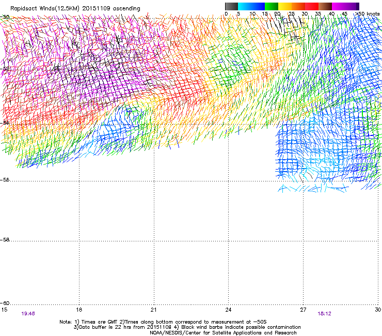
Task: Click the cyan 5-10 knots color bar segment
Action: click(245, 6)
